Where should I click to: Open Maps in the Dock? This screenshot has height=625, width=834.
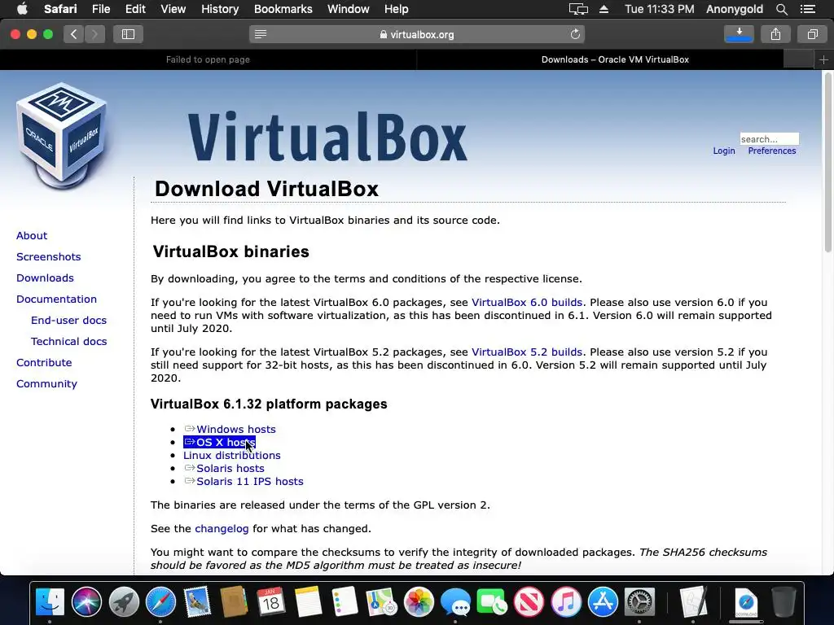(381, 601)
